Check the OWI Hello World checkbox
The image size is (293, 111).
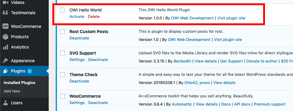[x=62, y=10]
